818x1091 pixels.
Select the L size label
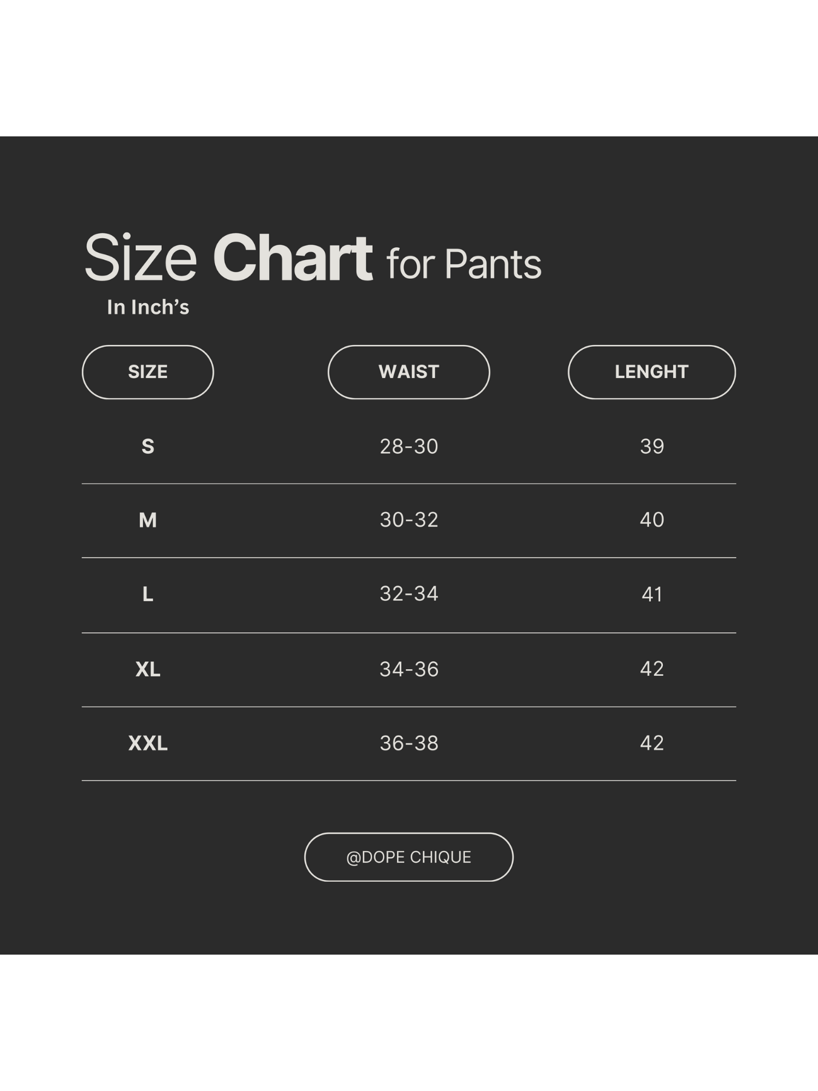coord(148,594)
